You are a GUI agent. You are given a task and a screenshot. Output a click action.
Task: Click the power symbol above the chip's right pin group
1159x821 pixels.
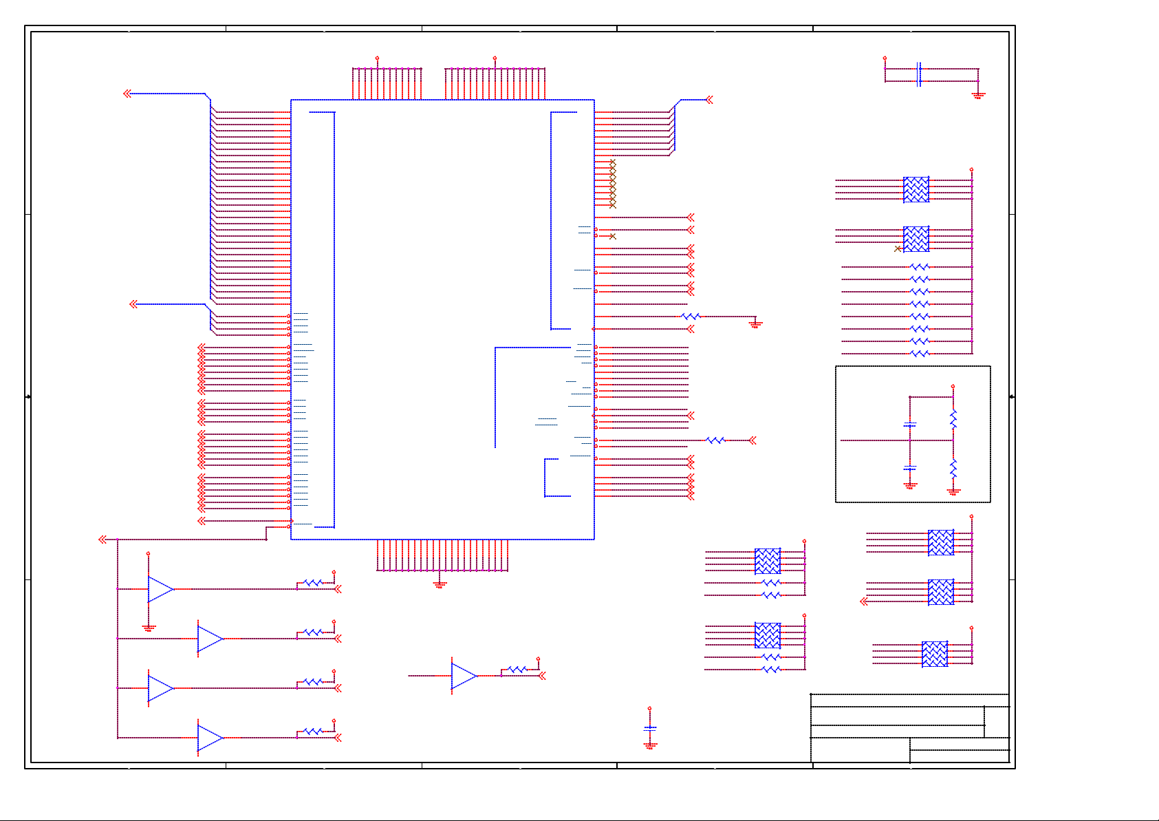coord(495,58)
